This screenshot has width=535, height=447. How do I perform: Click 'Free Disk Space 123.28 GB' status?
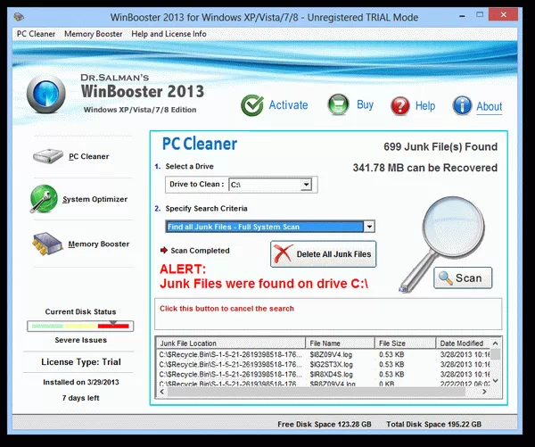(x=325, y=424)
